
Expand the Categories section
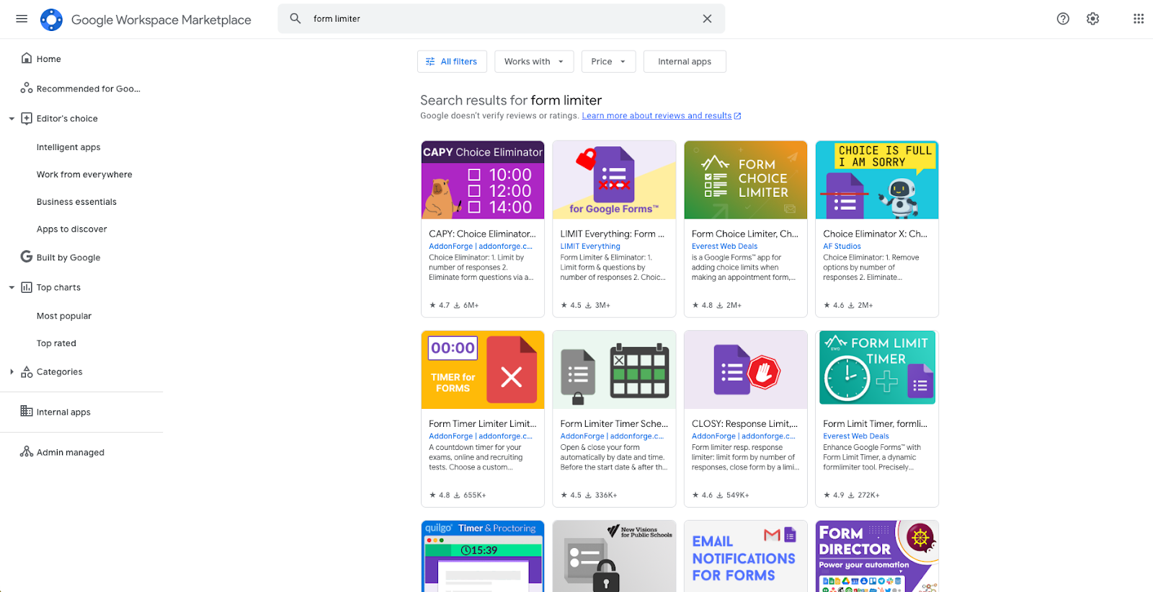12,372
